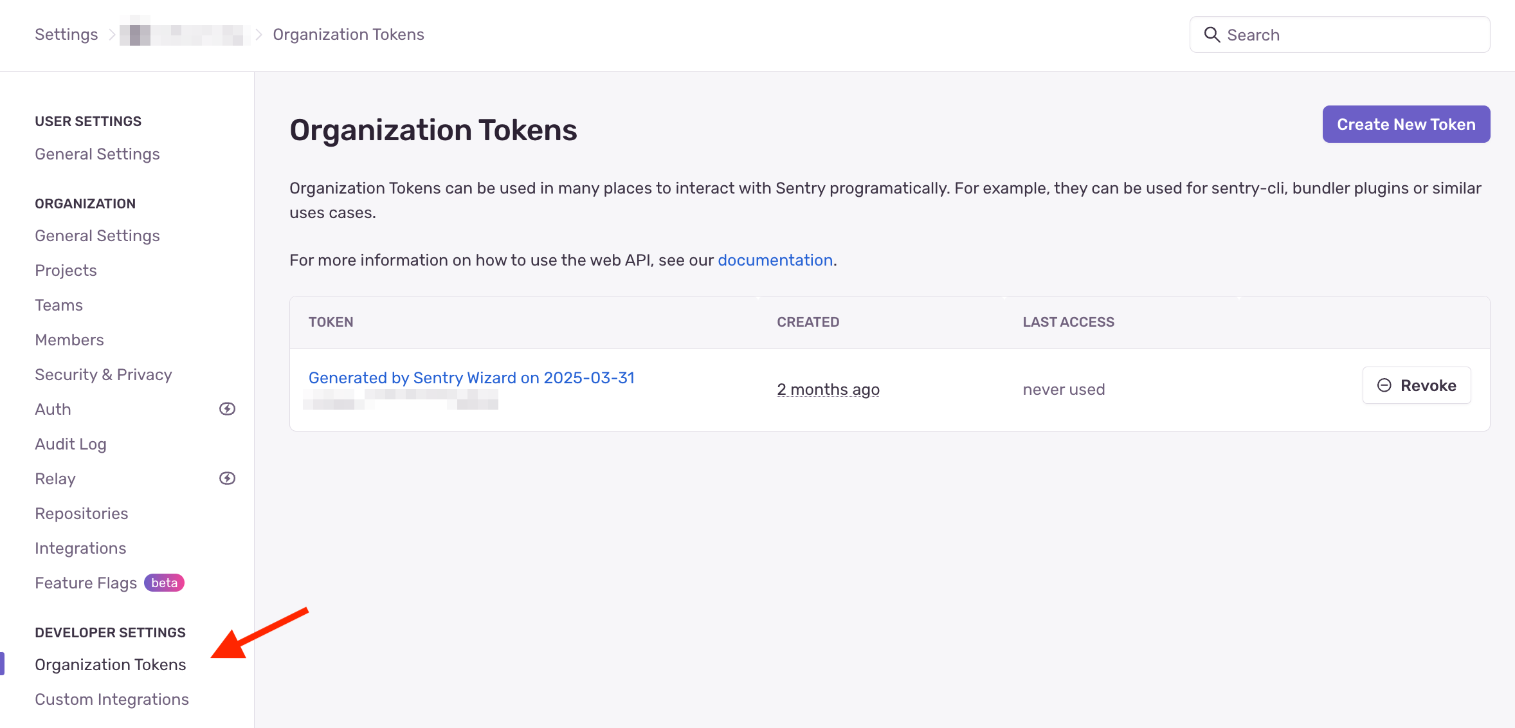Click the beta badge next to Feature Flags
The image size is (1515, 728).
click(x=164, y=583)
